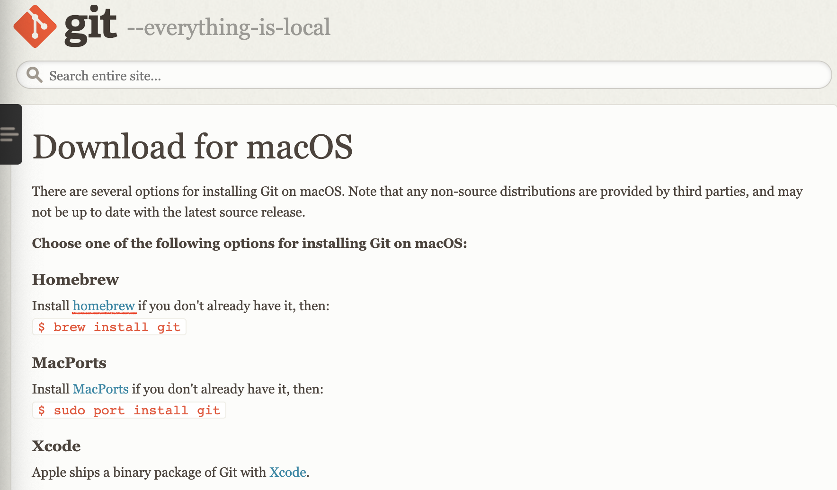Click the Xcode section heading
The height and width of the screenshot is (490, 837).
click(56, 446)
